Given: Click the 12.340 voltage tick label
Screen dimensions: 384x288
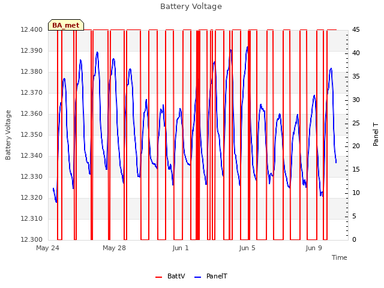Looking at the screenshot, I should (32, 156).
